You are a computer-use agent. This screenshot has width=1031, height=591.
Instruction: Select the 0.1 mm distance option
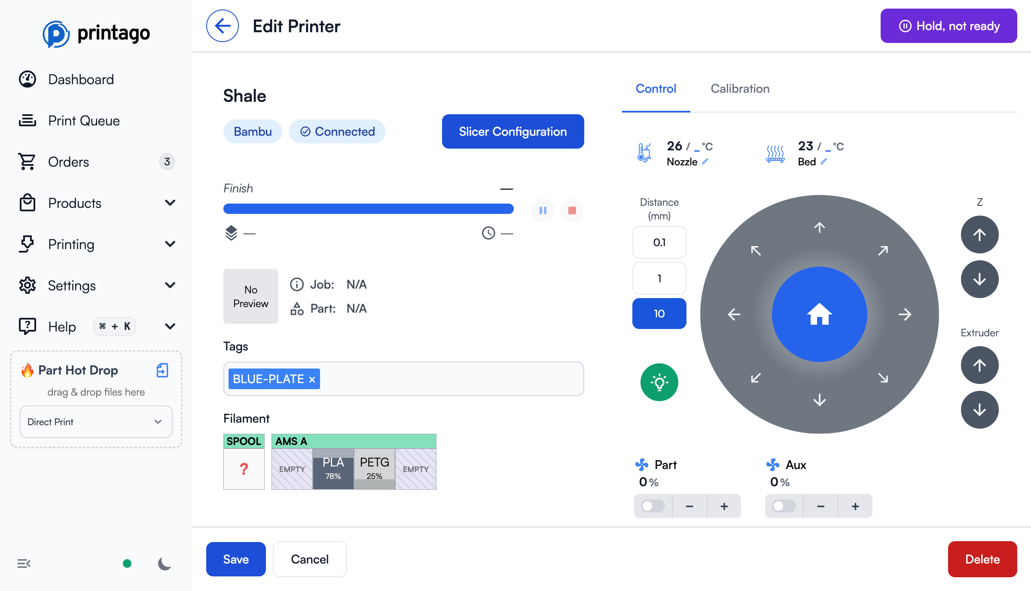(x=659, y=243)
